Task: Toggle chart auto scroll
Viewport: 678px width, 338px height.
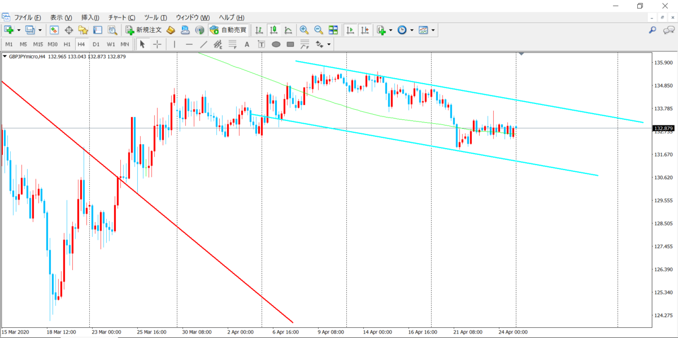Action: 350,30
